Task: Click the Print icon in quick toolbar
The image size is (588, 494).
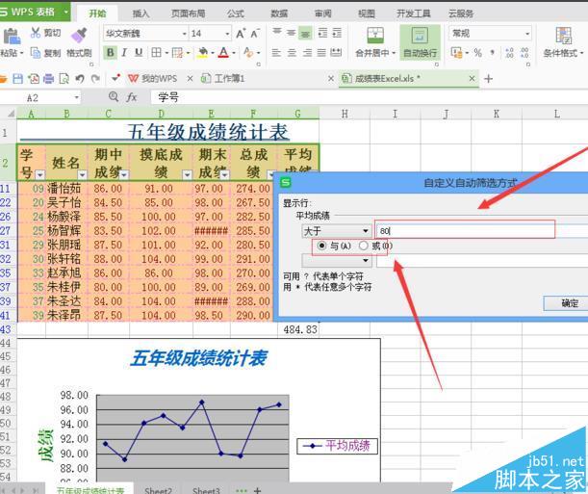Action: (x=49, y=79)
